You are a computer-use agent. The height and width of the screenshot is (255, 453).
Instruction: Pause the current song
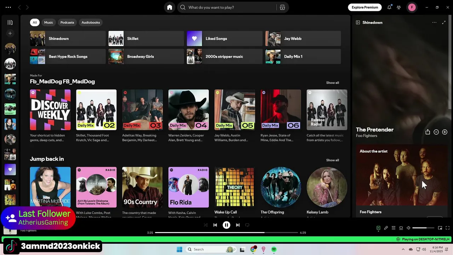click(226, 225)
